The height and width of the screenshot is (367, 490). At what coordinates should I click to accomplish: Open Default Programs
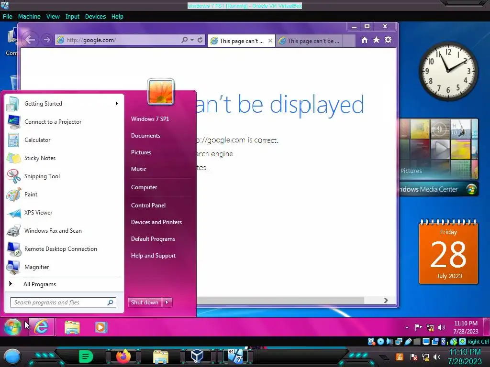pyautogui.click(x=153, y=239)
